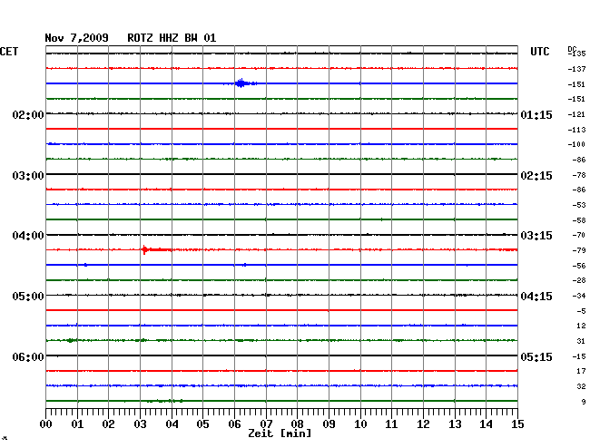Click x-axis minute label "11"

click(392, 424)
